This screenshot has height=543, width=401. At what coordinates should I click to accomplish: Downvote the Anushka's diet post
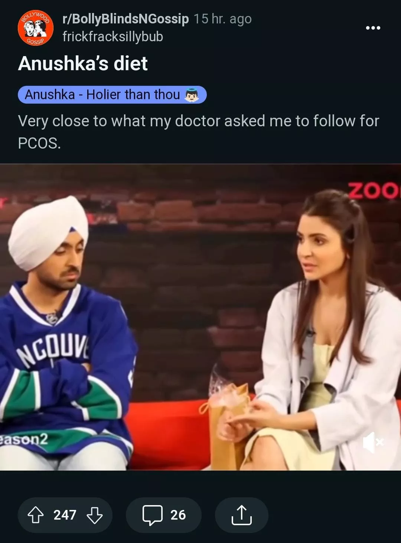[95, 515]
